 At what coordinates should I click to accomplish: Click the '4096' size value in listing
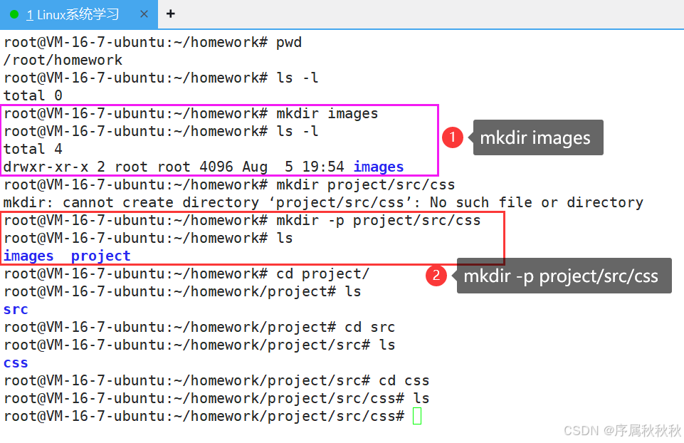[216, 167]
